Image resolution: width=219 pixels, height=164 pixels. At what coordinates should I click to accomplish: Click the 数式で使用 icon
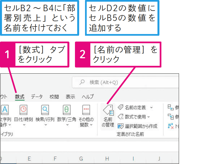click(121, 117)
